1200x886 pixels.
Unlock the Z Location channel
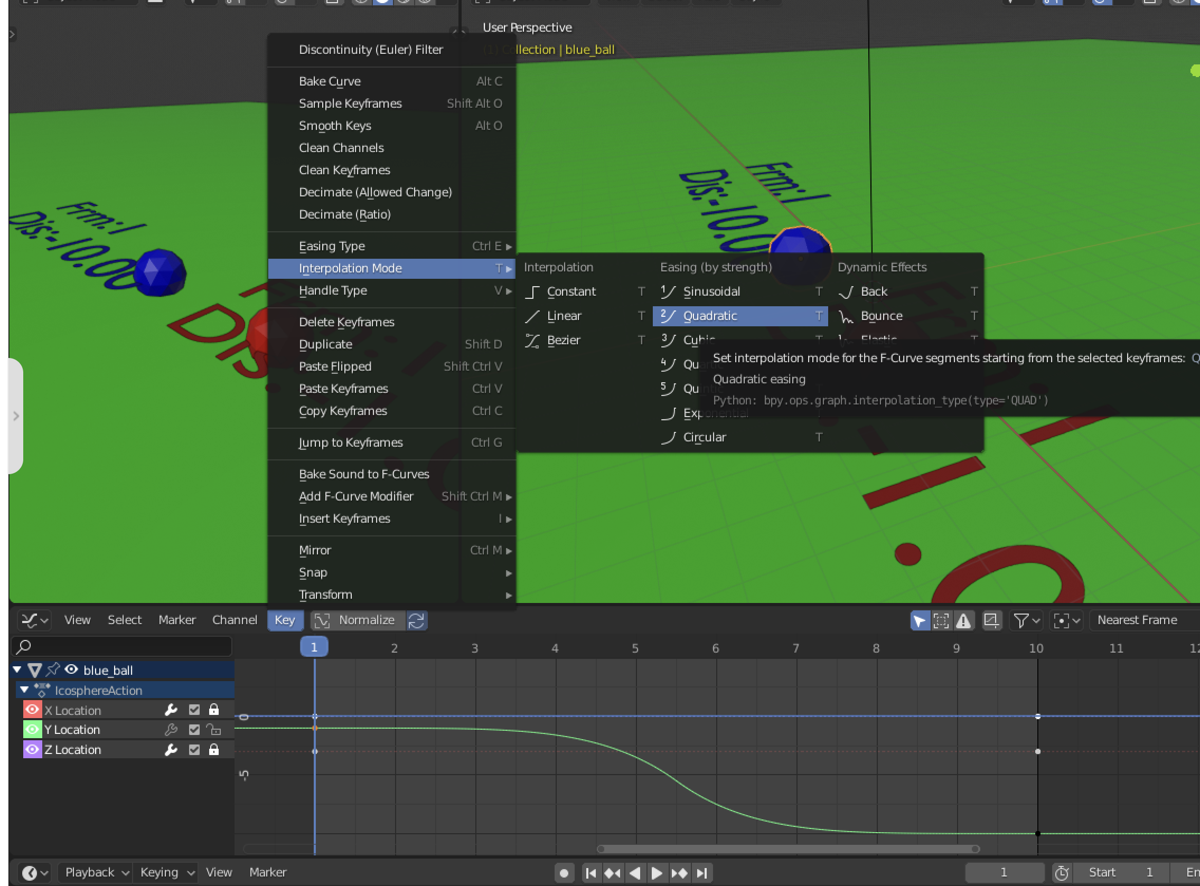213,749
